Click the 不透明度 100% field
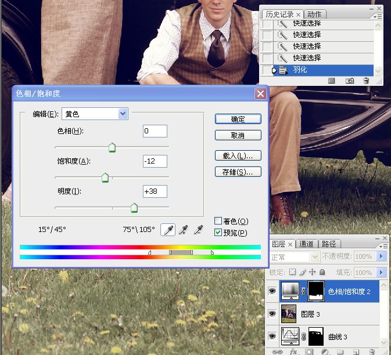 (x=364, y=256)
